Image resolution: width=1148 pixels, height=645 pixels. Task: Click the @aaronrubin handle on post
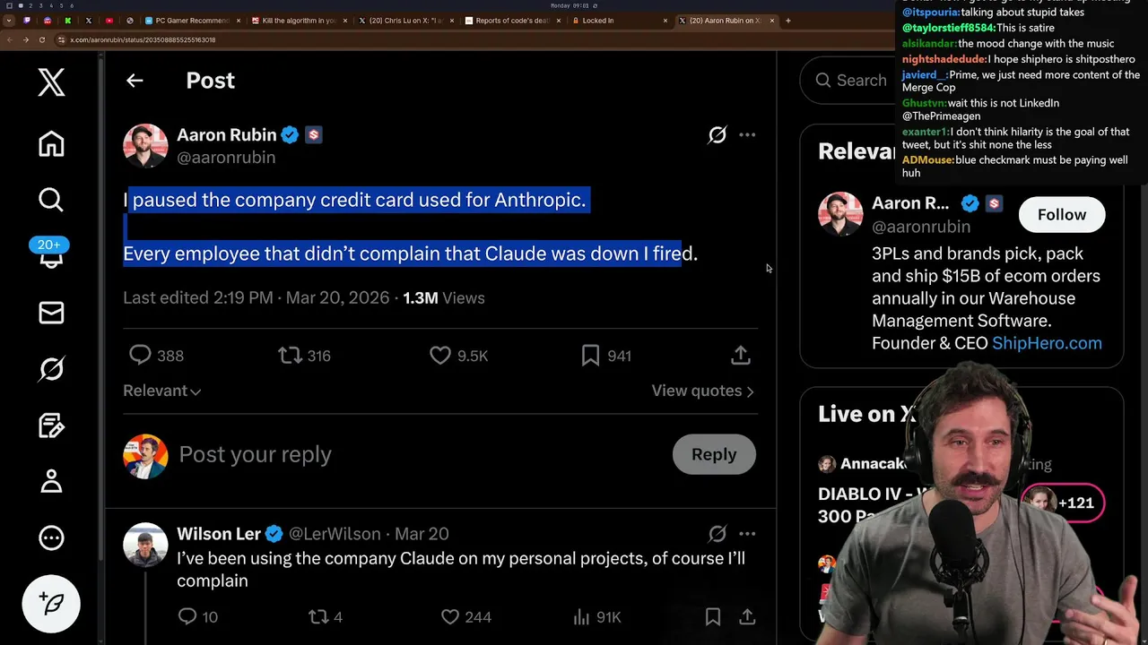pyautogui.click(x=226, y=158)
